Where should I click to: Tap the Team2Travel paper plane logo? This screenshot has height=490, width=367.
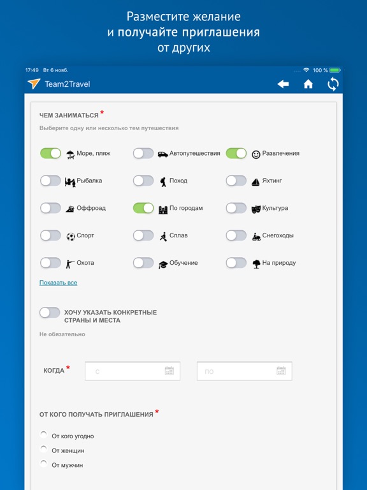tap(34, 84)
